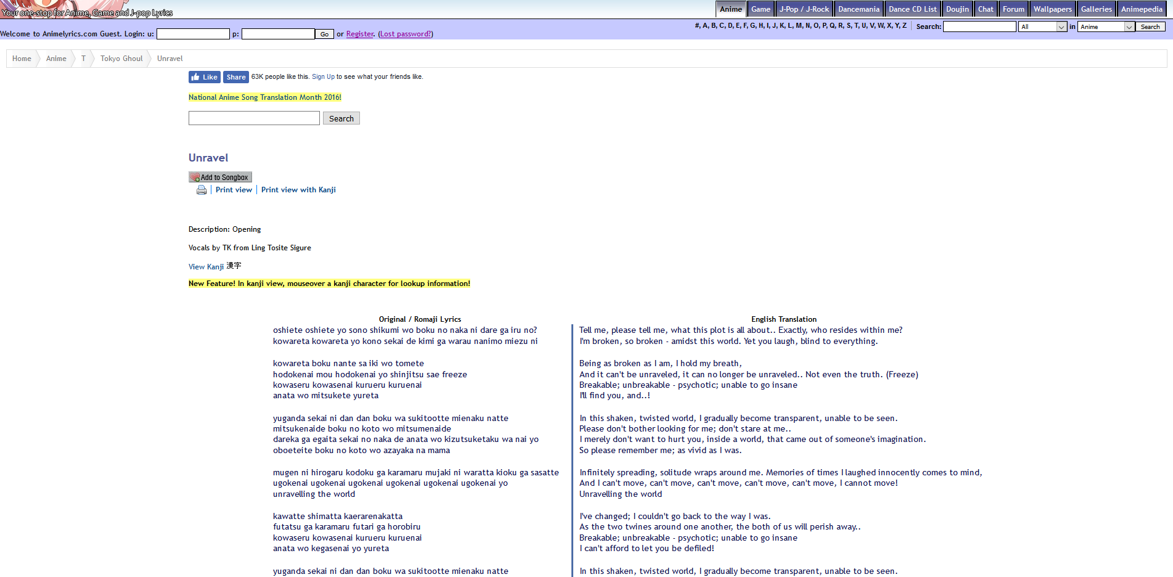This screenshot has width=1173, height=577.
Task: Open the Wallpapers tab
Action: tap(1053, 9)
